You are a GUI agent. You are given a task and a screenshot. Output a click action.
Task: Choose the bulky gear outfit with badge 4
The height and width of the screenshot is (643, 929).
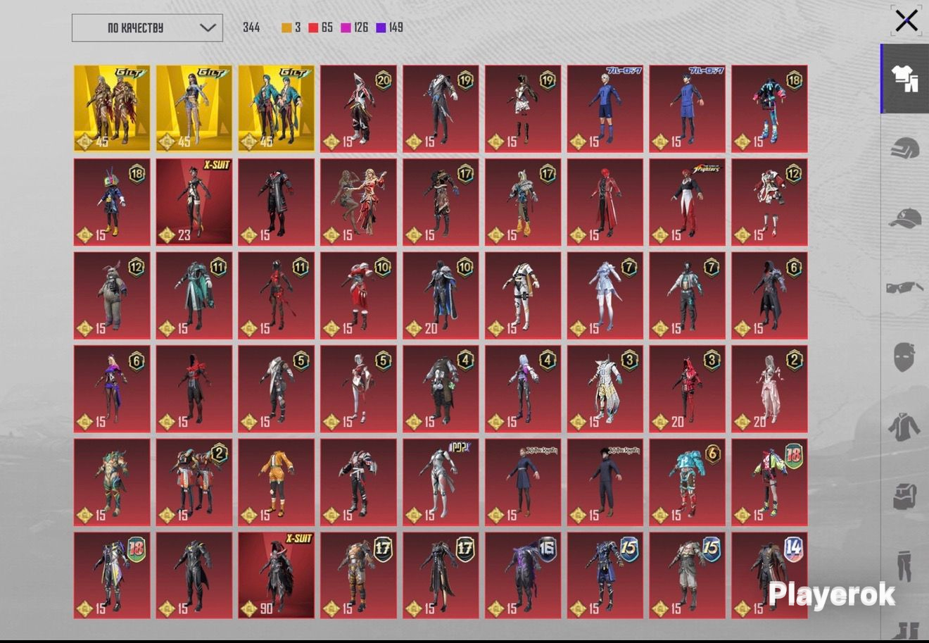click(441, 389)
